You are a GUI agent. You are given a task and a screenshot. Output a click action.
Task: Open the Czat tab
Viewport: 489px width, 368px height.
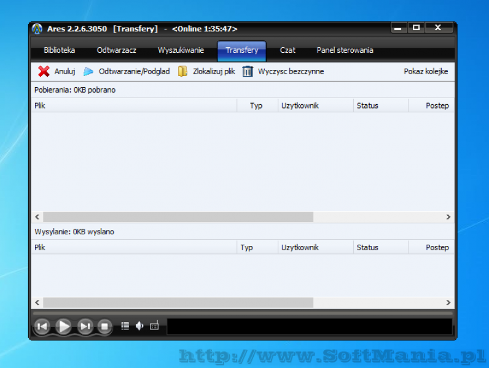point(288,50)
